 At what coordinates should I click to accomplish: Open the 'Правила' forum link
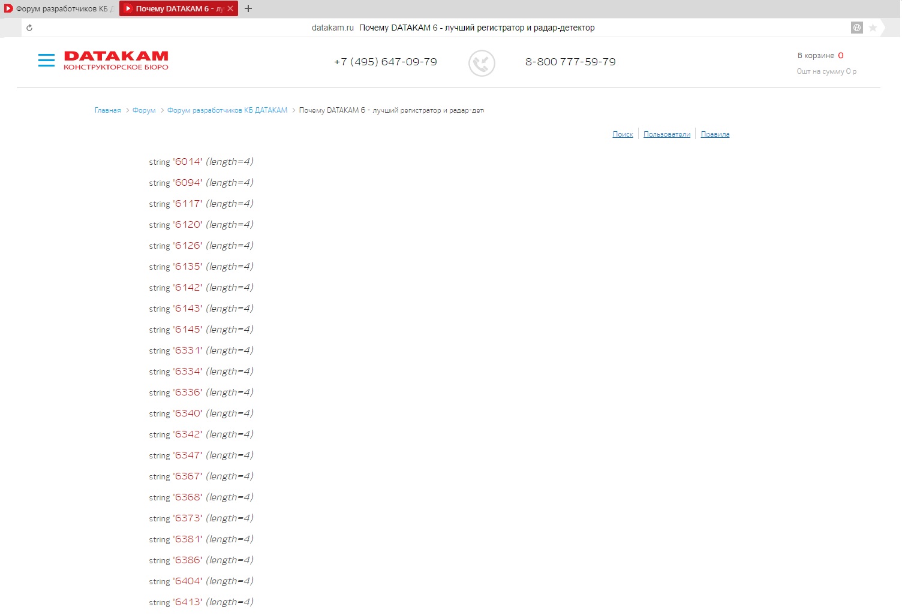[x=715, y=134]
